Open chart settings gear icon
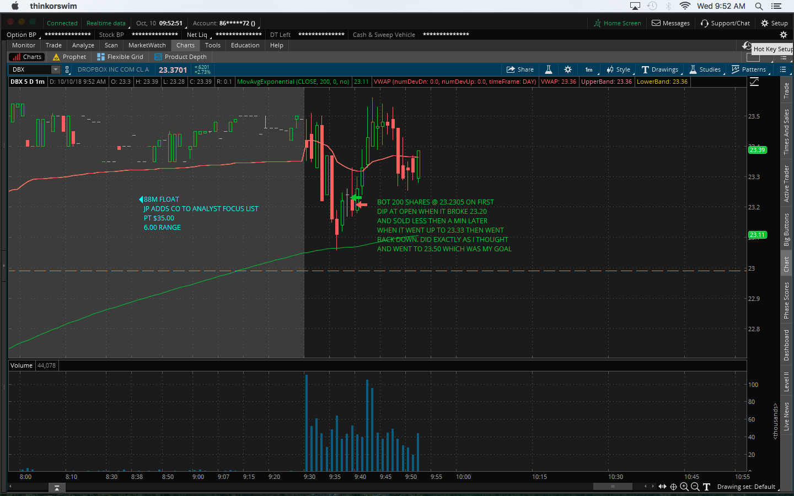Viewport: 794px width, 496px height. pos(568,69)
